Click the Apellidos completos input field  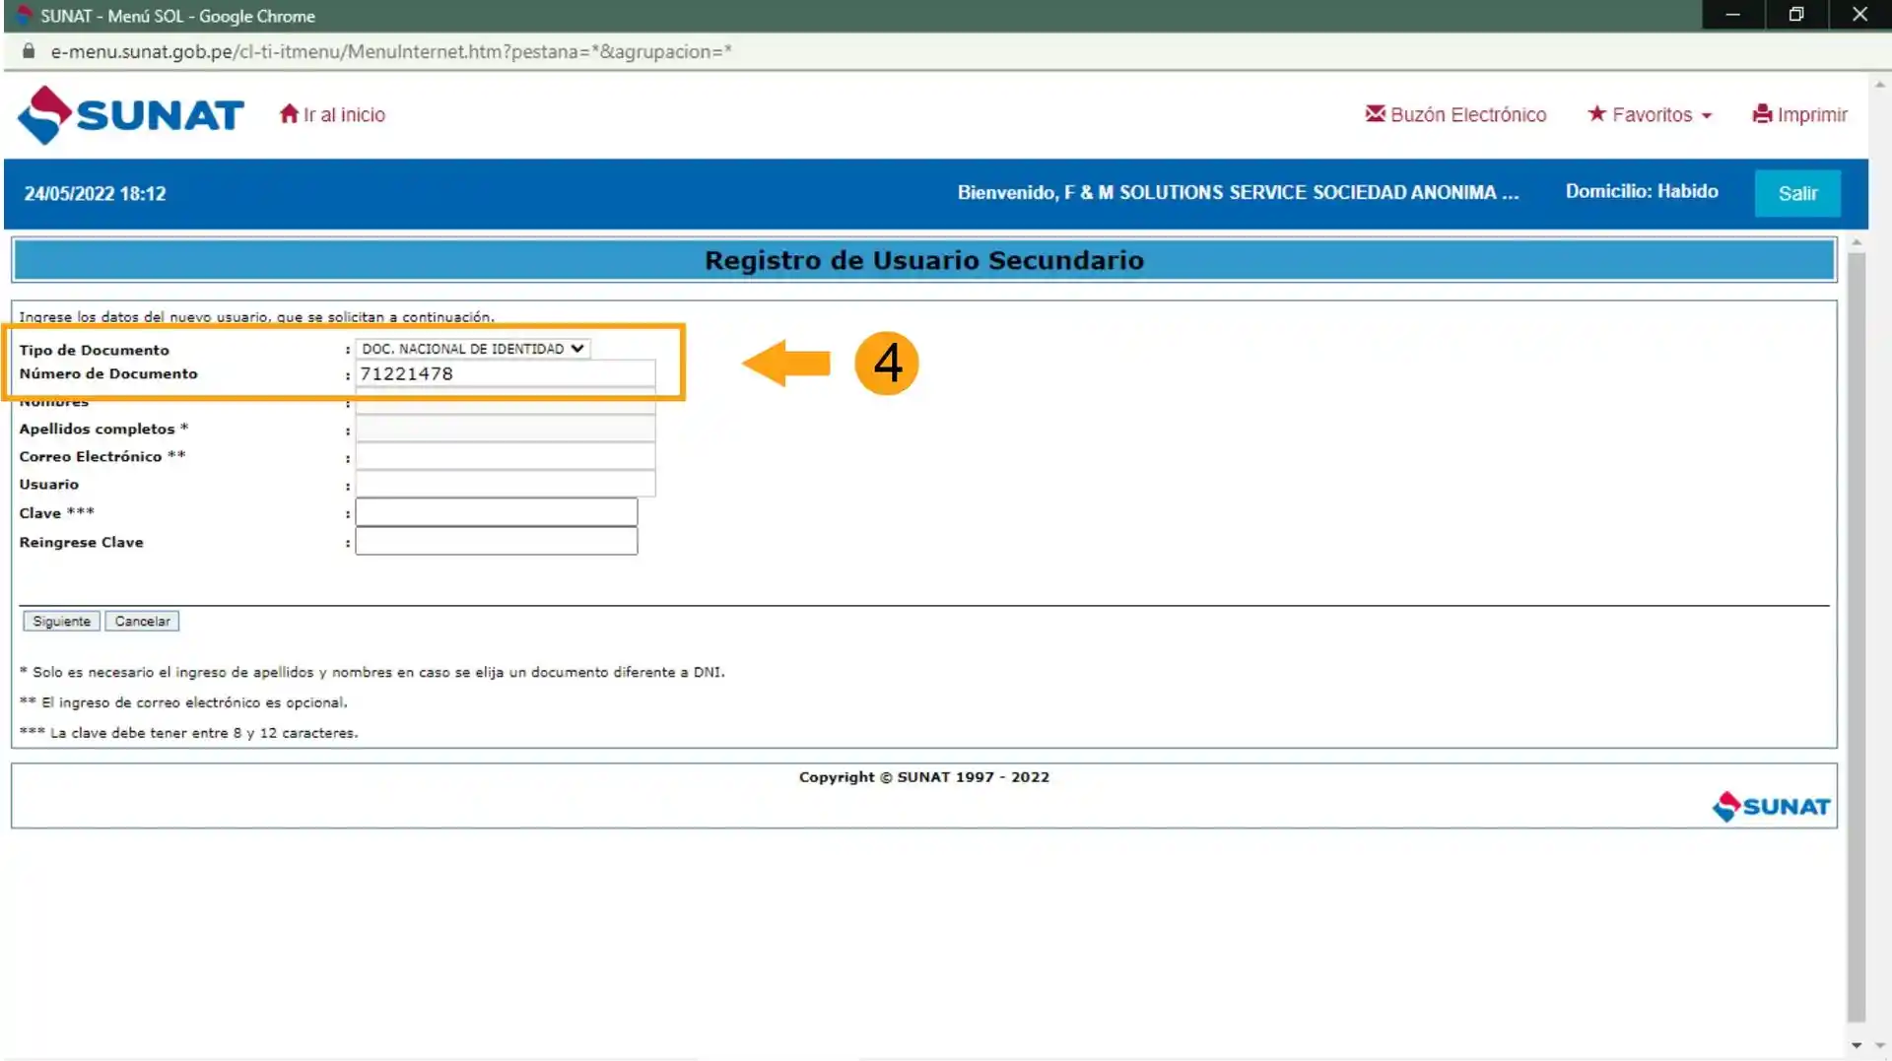505,429
